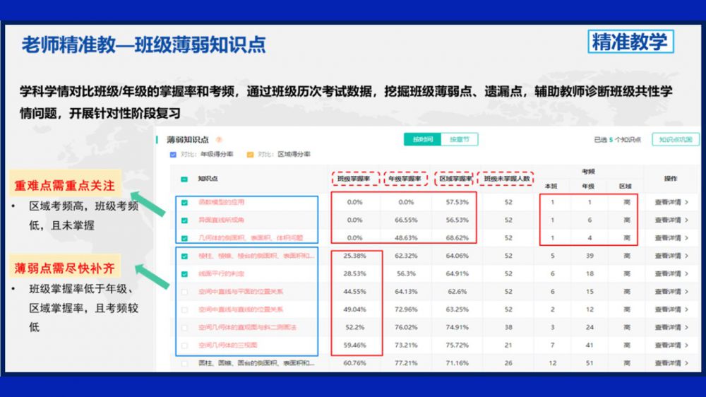This screenshot has height=397, width=706.
Task: Expand 查看详情 arrow for the 60.76% row
Action: (687, 363)
